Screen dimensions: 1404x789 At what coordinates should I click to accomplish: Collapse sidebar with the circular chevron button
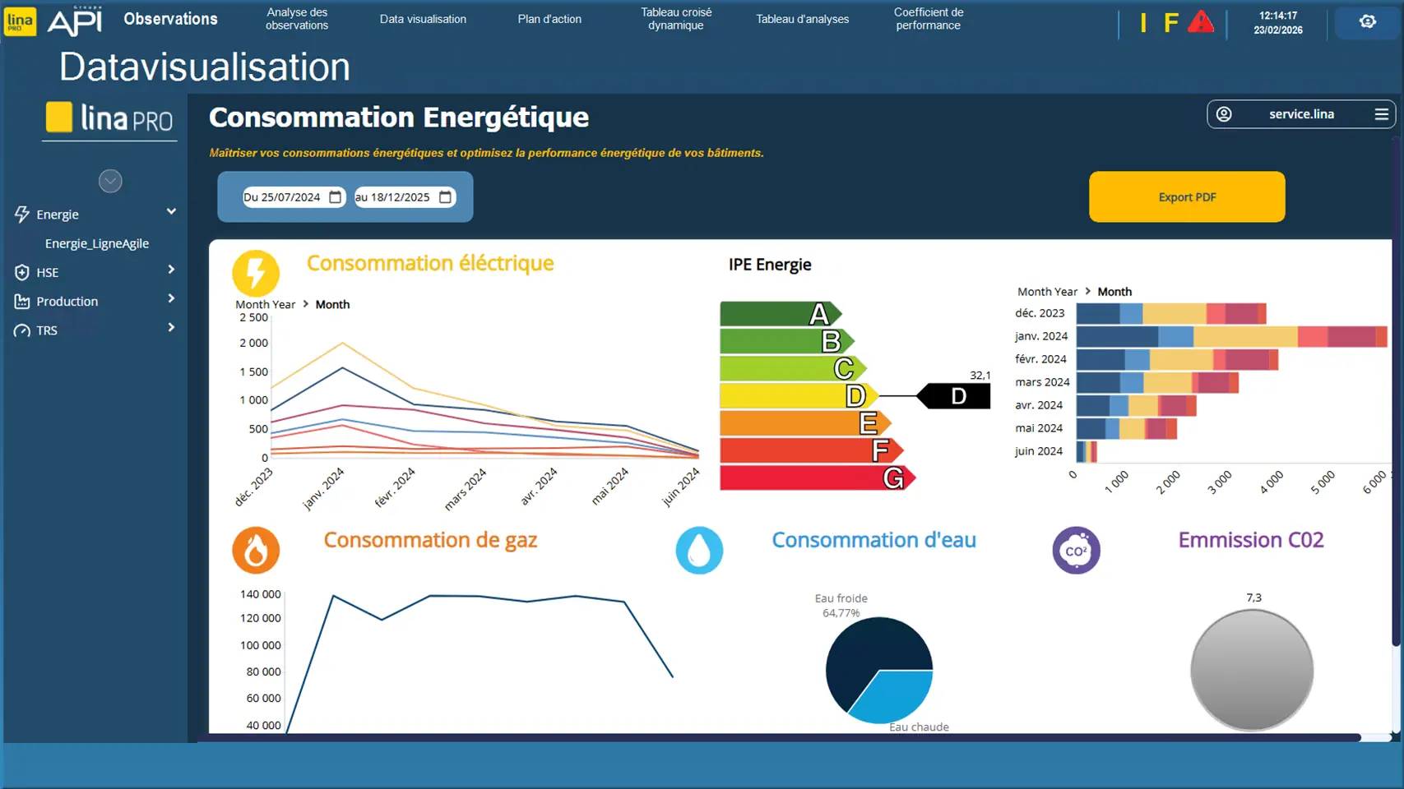coord(110,181)
